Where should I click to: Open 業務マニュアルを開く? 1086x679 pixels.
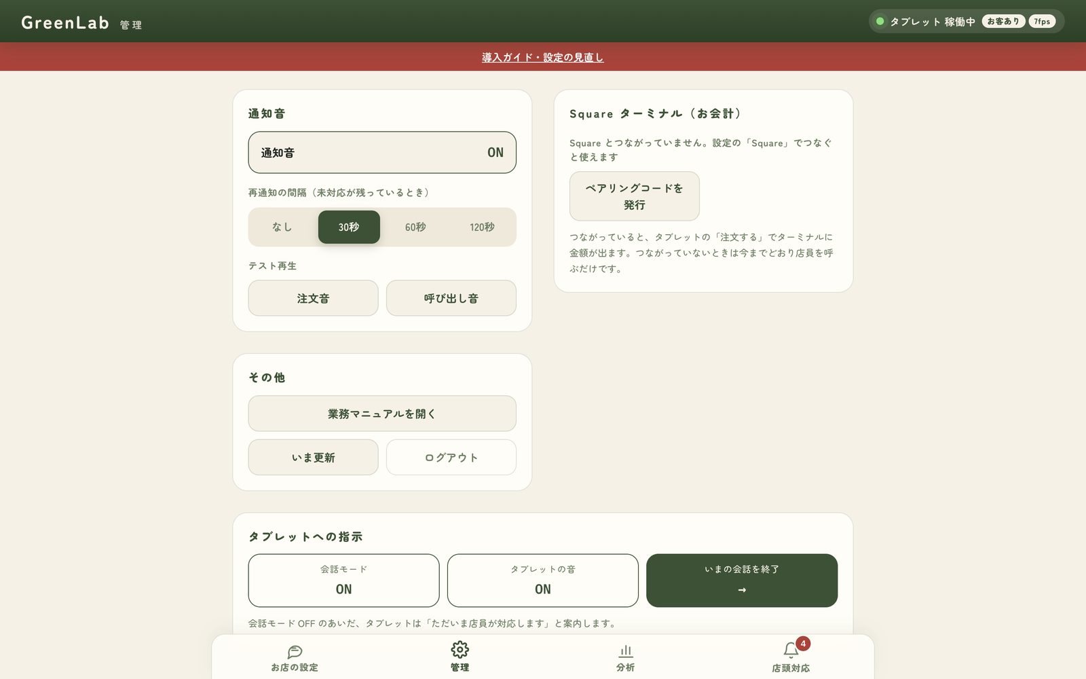[x=382, y=414]
